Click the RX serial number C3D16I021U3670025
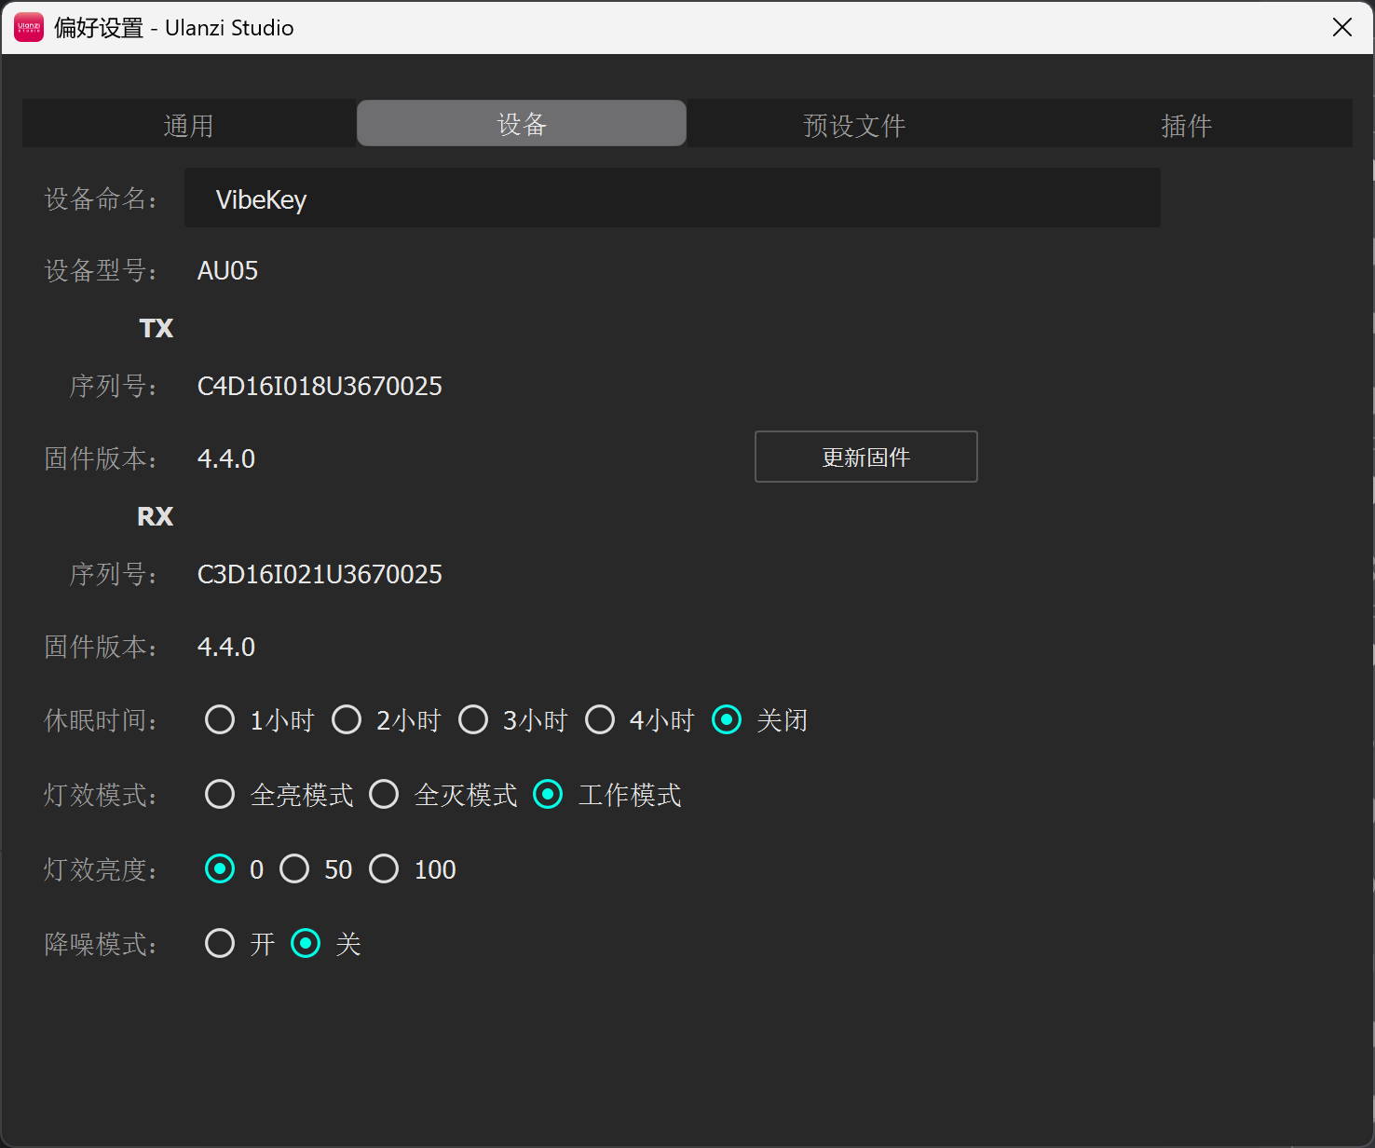The width and height of the screenshot is (1375, 1148). click(320, 574)
